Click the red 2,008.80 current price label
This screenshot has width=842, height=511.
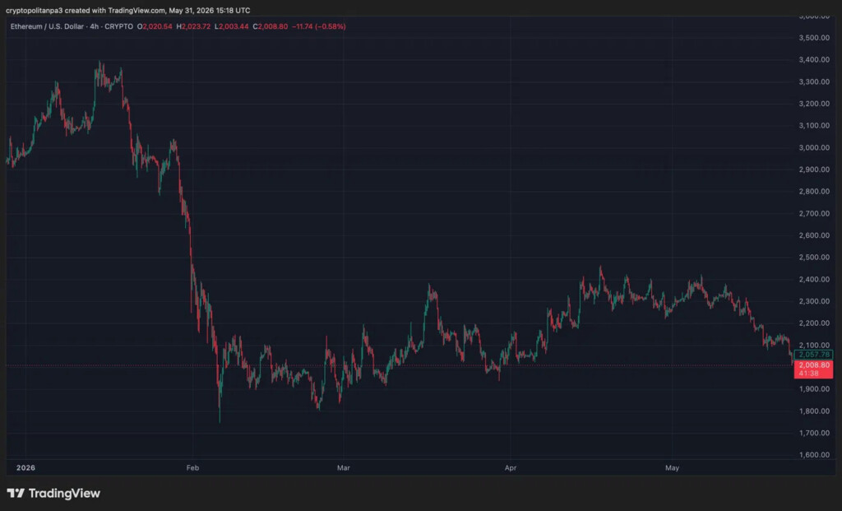point(814,365)
